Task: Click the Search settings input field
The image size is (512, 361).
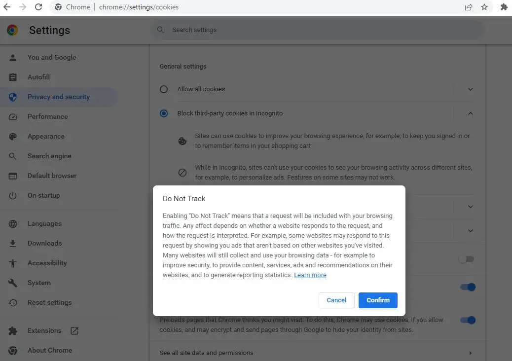Action: (318, 30)
